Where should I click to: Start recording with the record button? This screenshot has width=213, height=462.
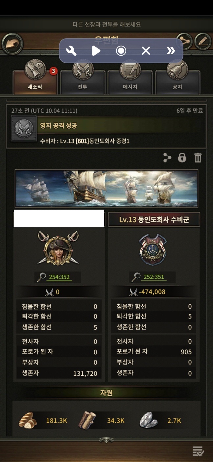point(121,51)
